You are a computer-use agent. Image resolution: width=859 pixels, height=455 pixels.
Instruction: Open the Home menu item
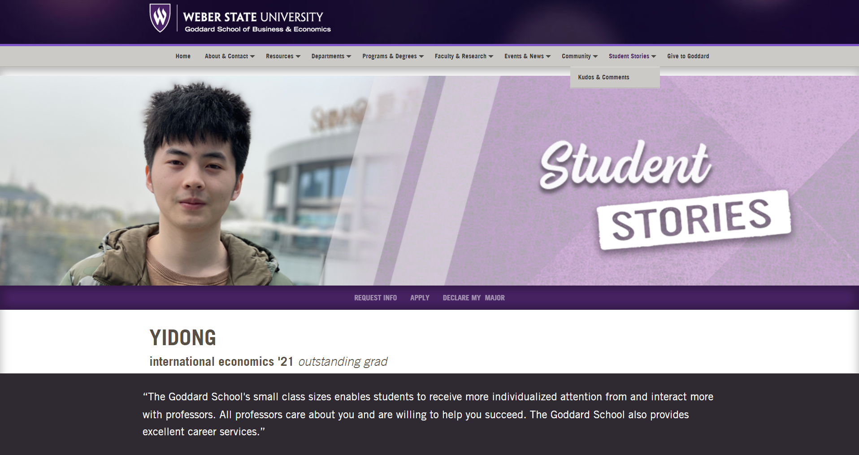pyautogui.click(x=183, y=56)
